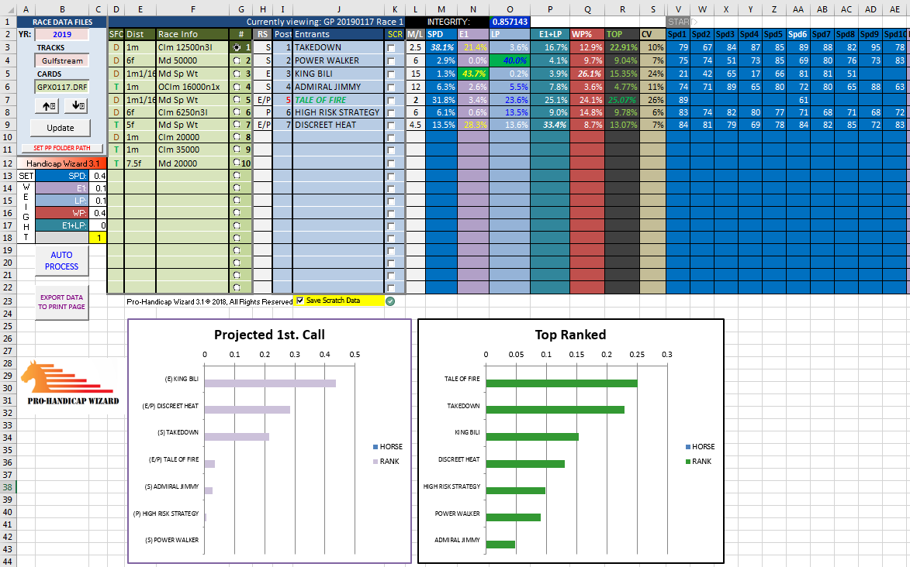
Task: Check the scratch box for TAKEDOWN
Action: [390, 48]
